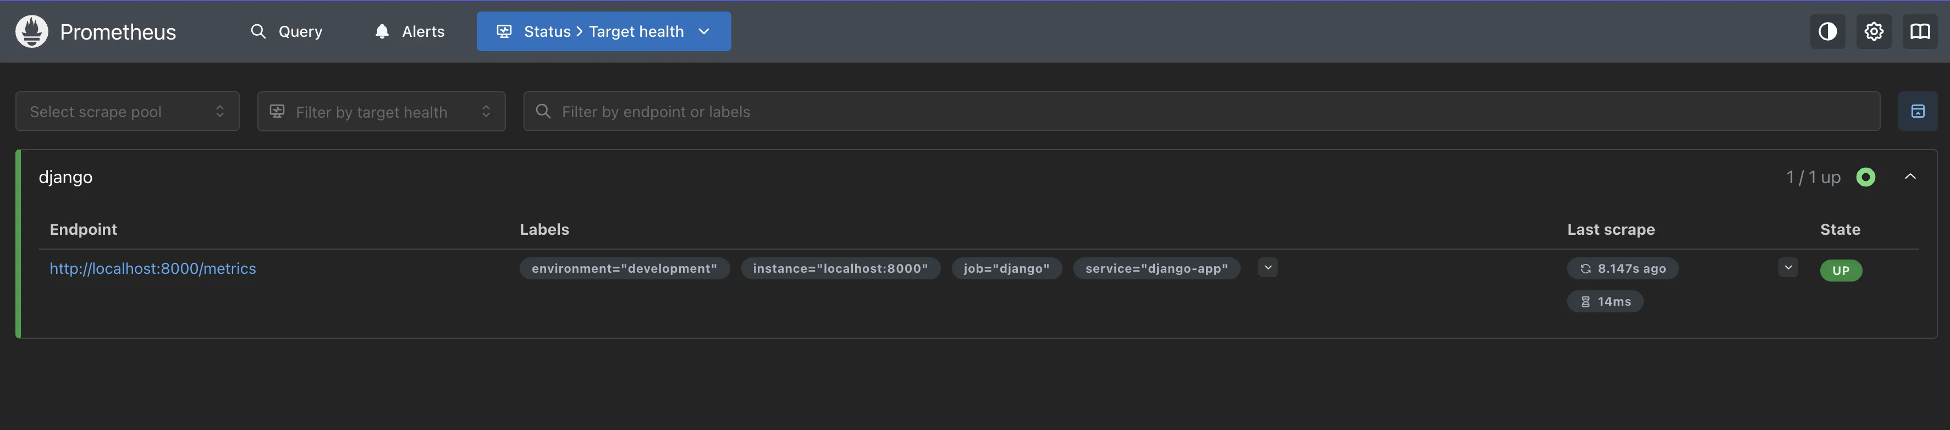Open Filter by target health dropdown

coord(381,111)
